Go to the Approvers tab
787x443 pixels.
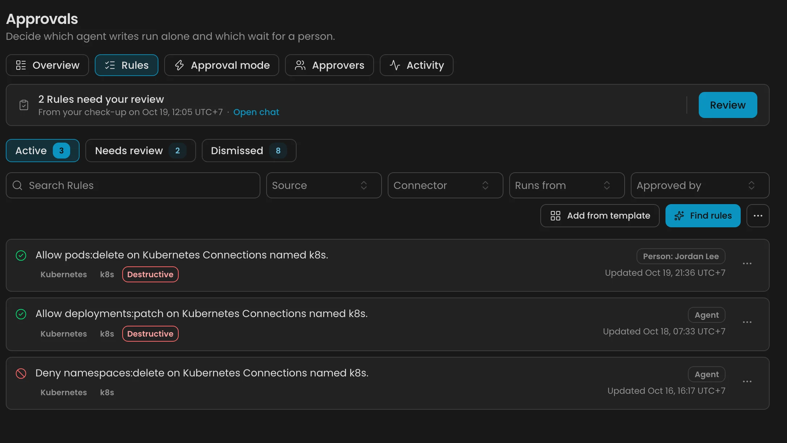coord(329,65)
